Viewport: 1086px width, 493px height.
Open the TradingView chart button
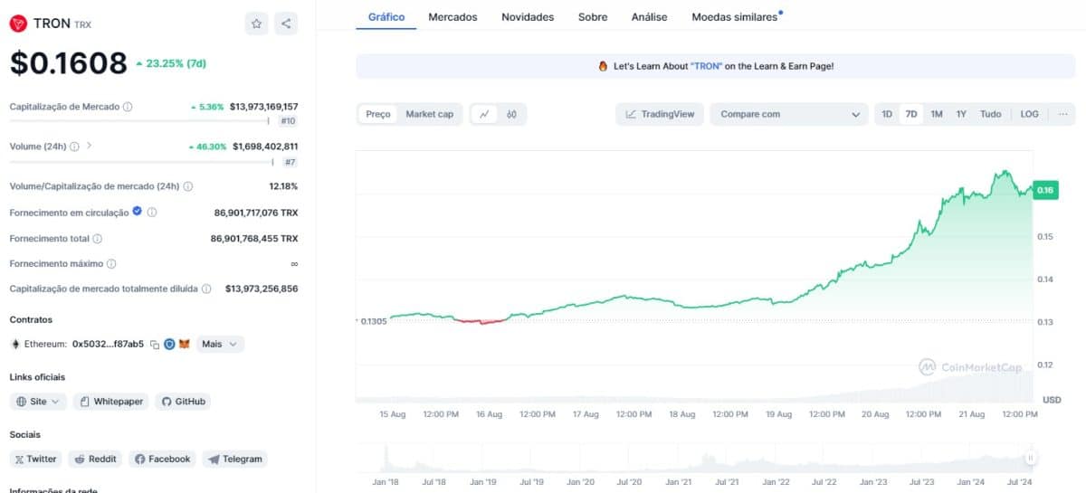660,114
